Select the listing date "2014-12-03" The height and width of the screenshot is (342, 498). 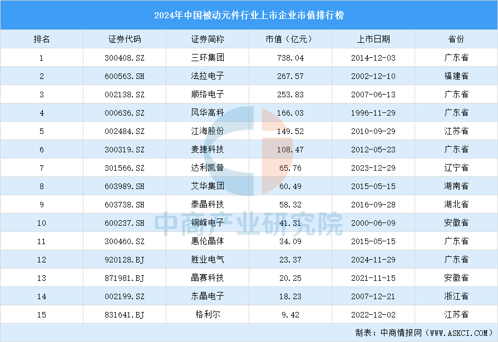coord(373,58)
